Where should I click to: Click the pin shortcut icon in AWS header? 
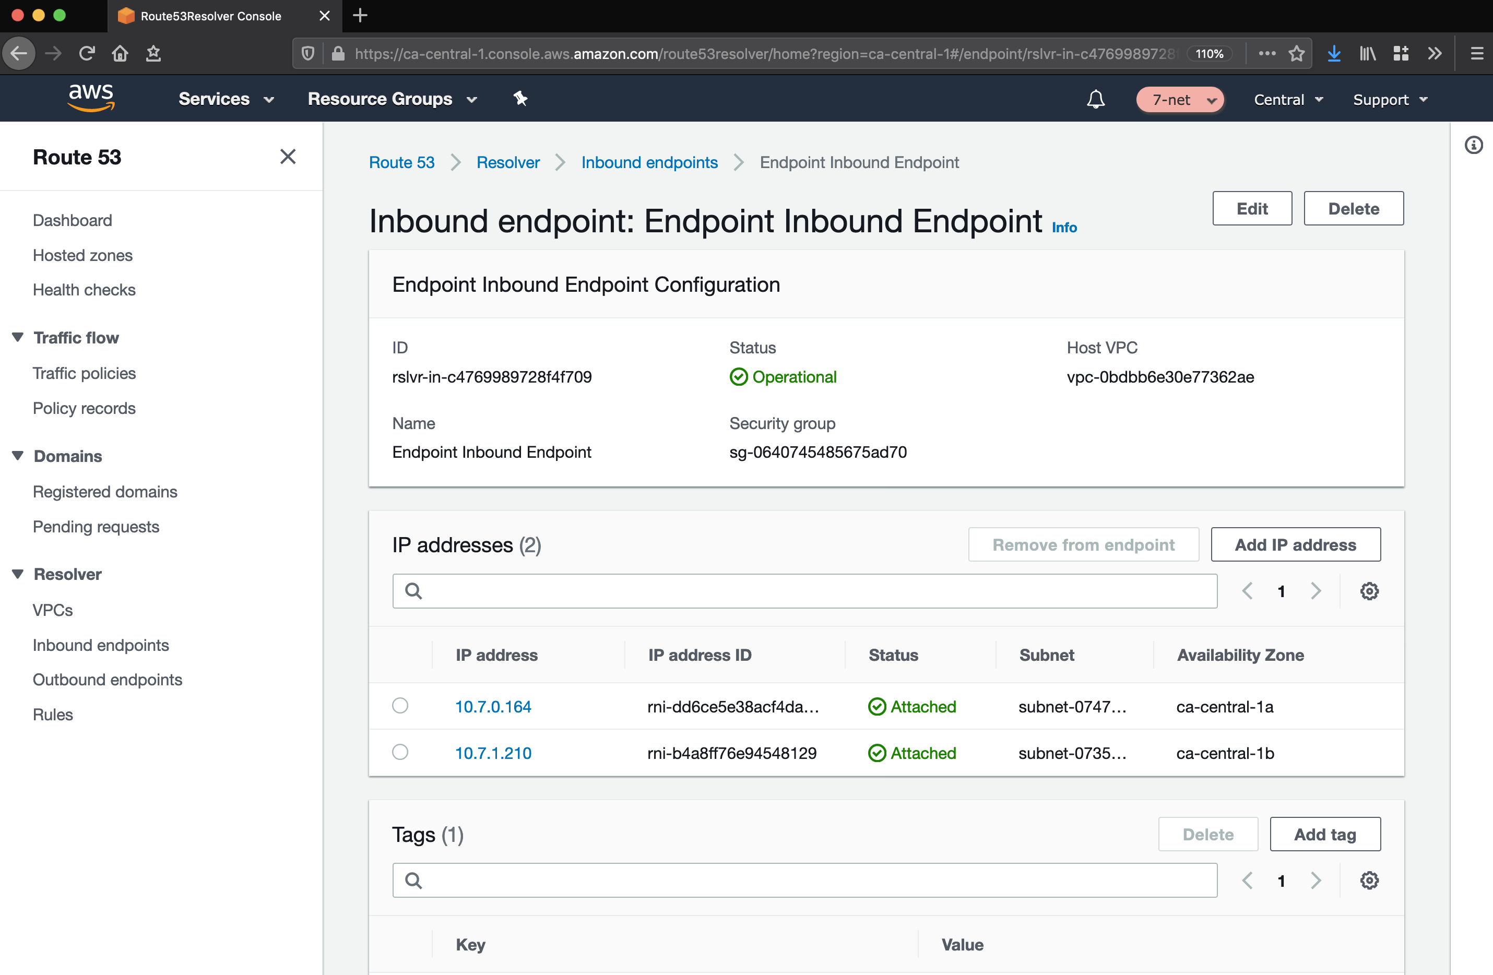pos(520,99)
